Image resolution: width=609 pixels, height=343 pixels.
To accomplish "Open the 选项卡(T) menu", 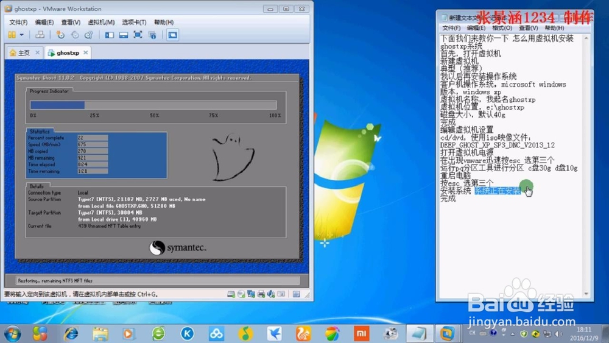I will [134, 22].
